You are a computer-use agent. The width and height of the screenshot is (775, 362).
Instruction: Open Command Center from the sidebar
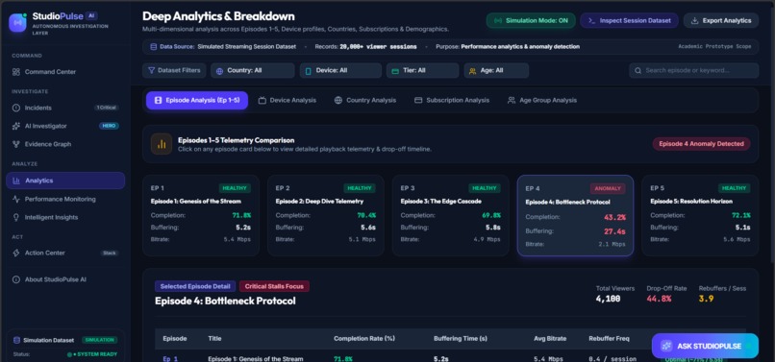[65, 72]
